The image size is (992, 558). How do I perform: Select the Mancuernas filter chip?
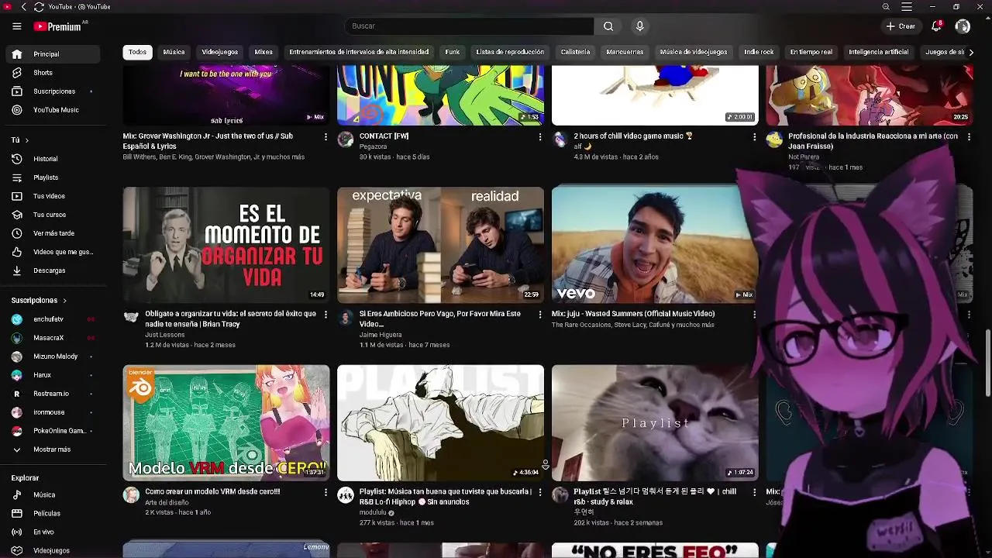tap(625, 52)
